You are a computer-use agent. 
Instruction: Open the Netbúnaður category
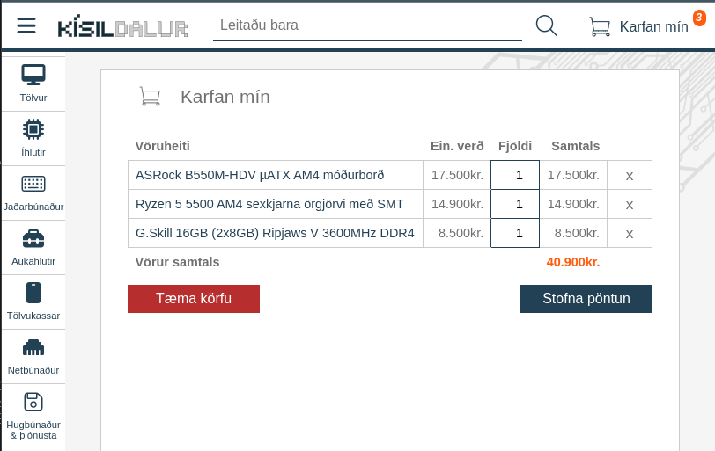tap(33, 357)
